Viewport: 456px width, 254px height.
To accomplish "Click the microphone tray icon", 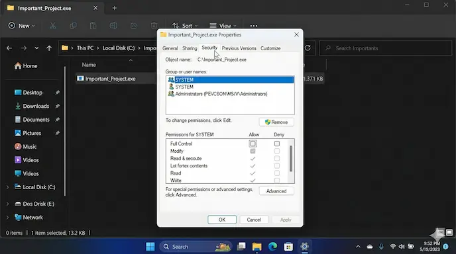I will coord(381,247).
